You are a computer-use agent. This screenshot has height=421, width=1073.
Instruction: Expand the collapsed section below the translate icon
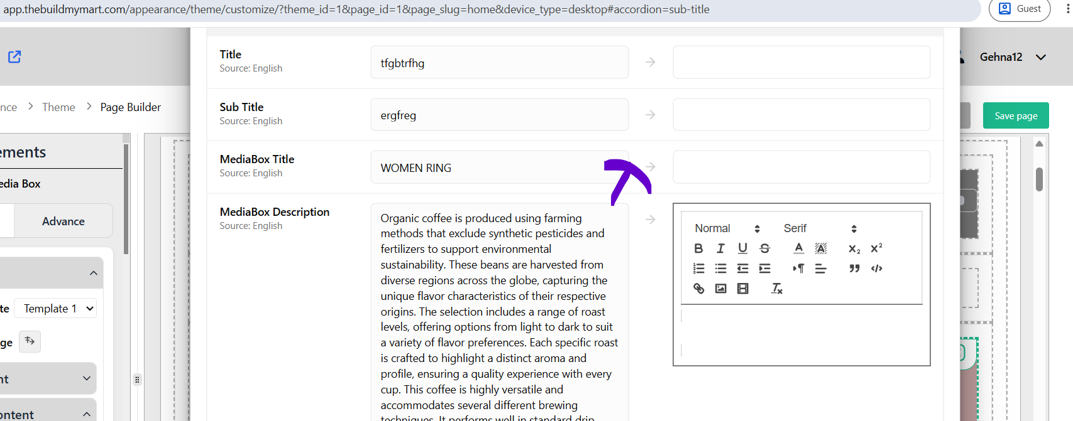click(87, 378)
